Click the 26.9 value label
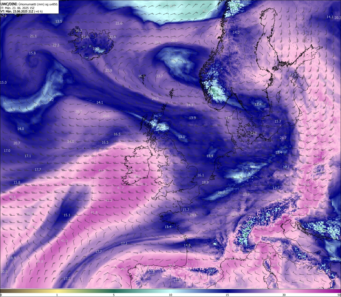The image size is (341, 297). point(234,214)
